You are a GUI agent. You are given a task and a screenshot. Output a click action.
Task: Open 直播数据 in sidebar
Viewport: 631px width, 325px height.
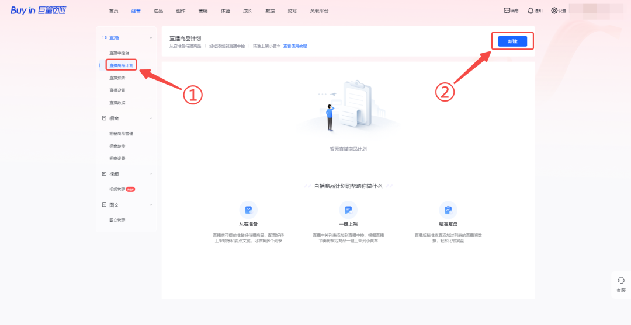[117, 103]
